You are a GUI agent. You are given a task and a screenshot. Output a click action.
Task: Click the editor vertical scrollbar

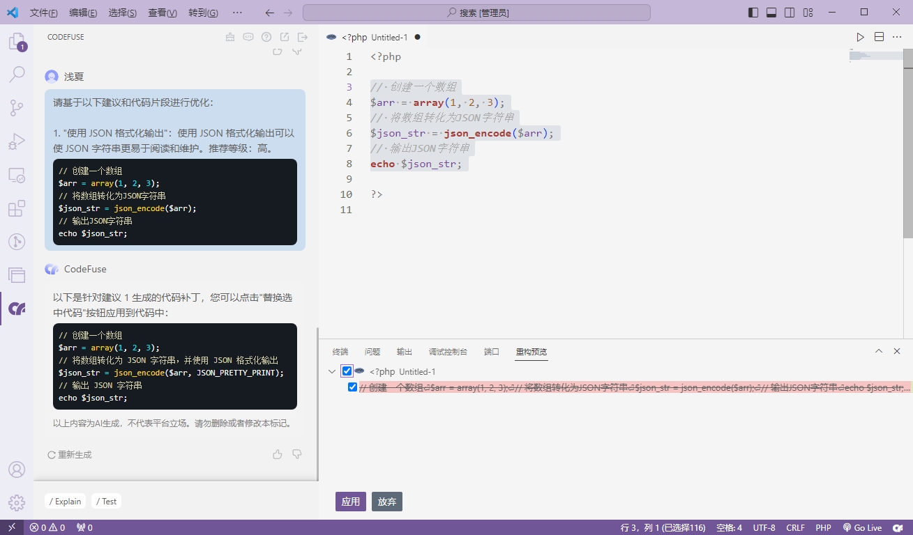[908, 143]
